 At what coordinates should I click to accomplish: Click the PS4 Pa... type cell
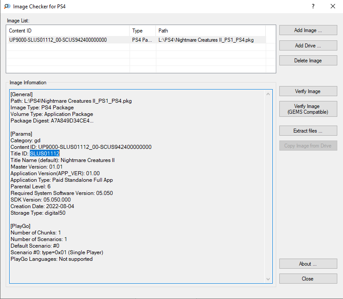click(142, 40)
